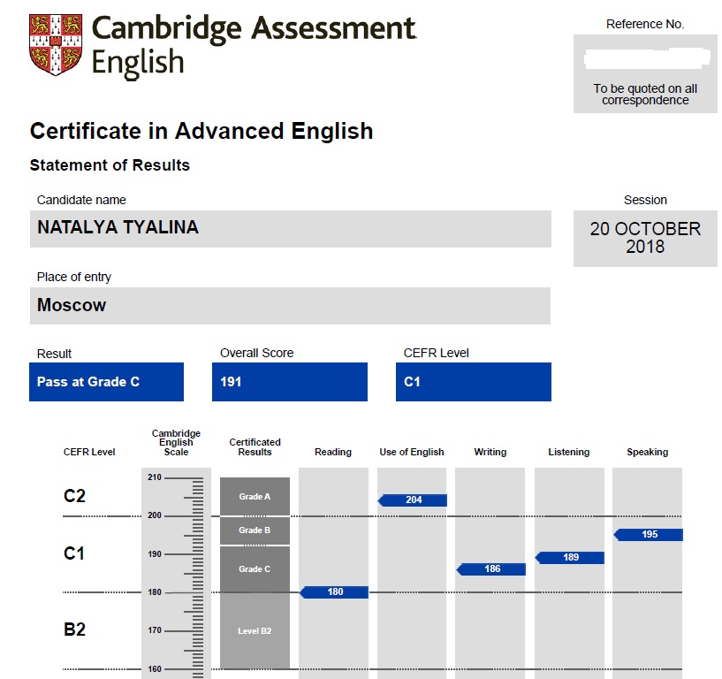Click the 200 mark on Cambridge English Scale
Image resolution: width=722 pixels, height=679 pixels.
[156, 515]
